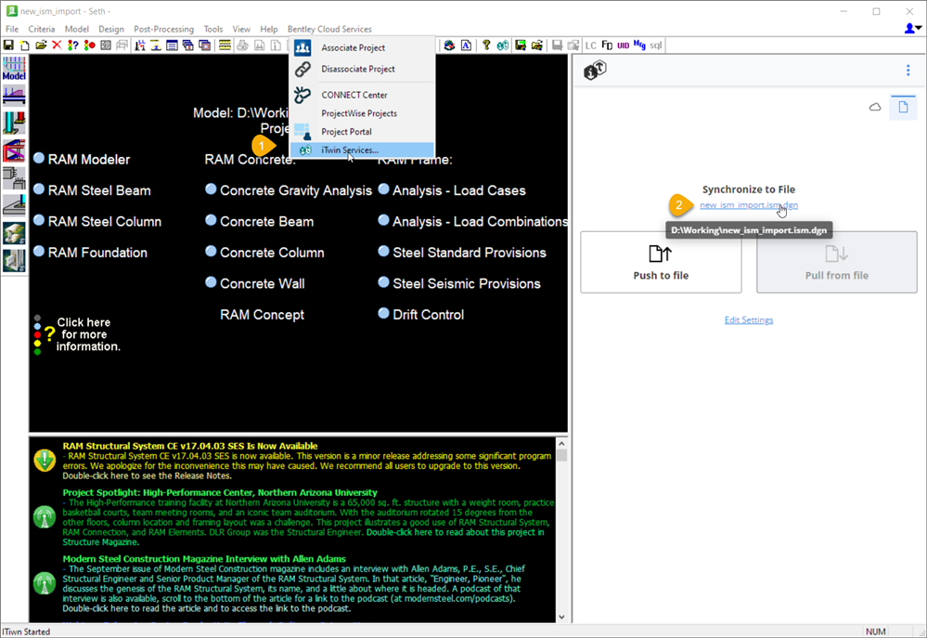Open the Edit Settings link

(x=749, y=320)
